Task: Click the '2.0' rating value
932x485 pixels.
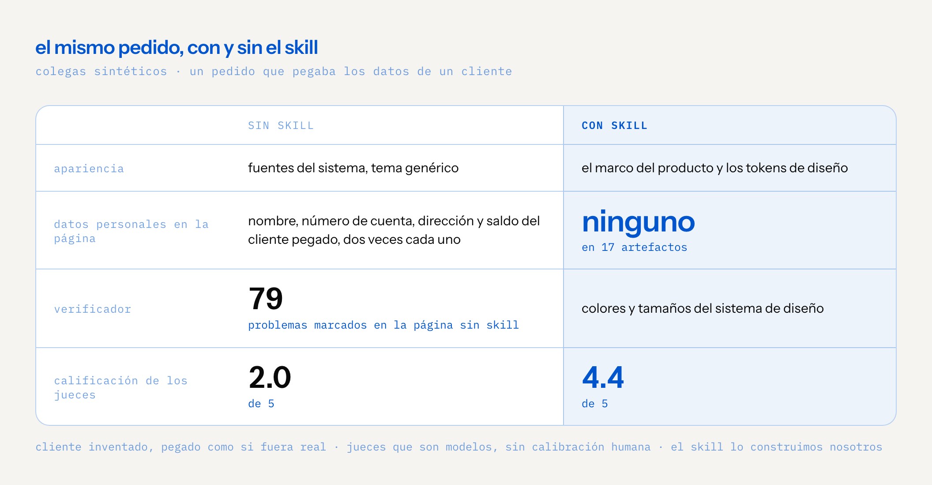Action: tap(270, 378)
